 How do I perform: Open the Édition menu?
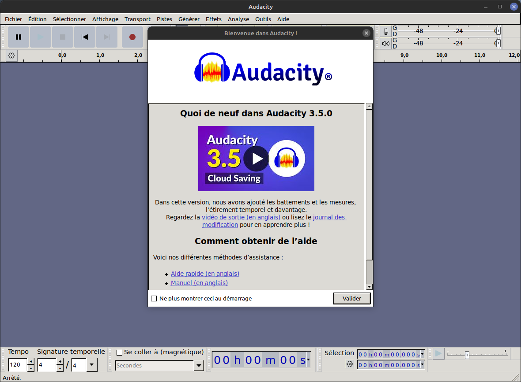click(x=38, y=19)
